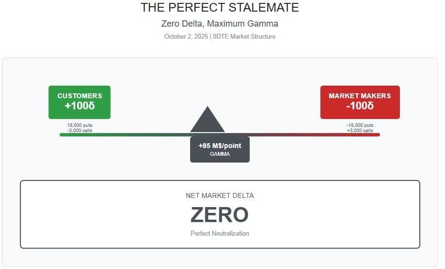Click the gray triangle fulcrum icon
The width and height of the screenshot is (445, 269).
tap(207, 121)
